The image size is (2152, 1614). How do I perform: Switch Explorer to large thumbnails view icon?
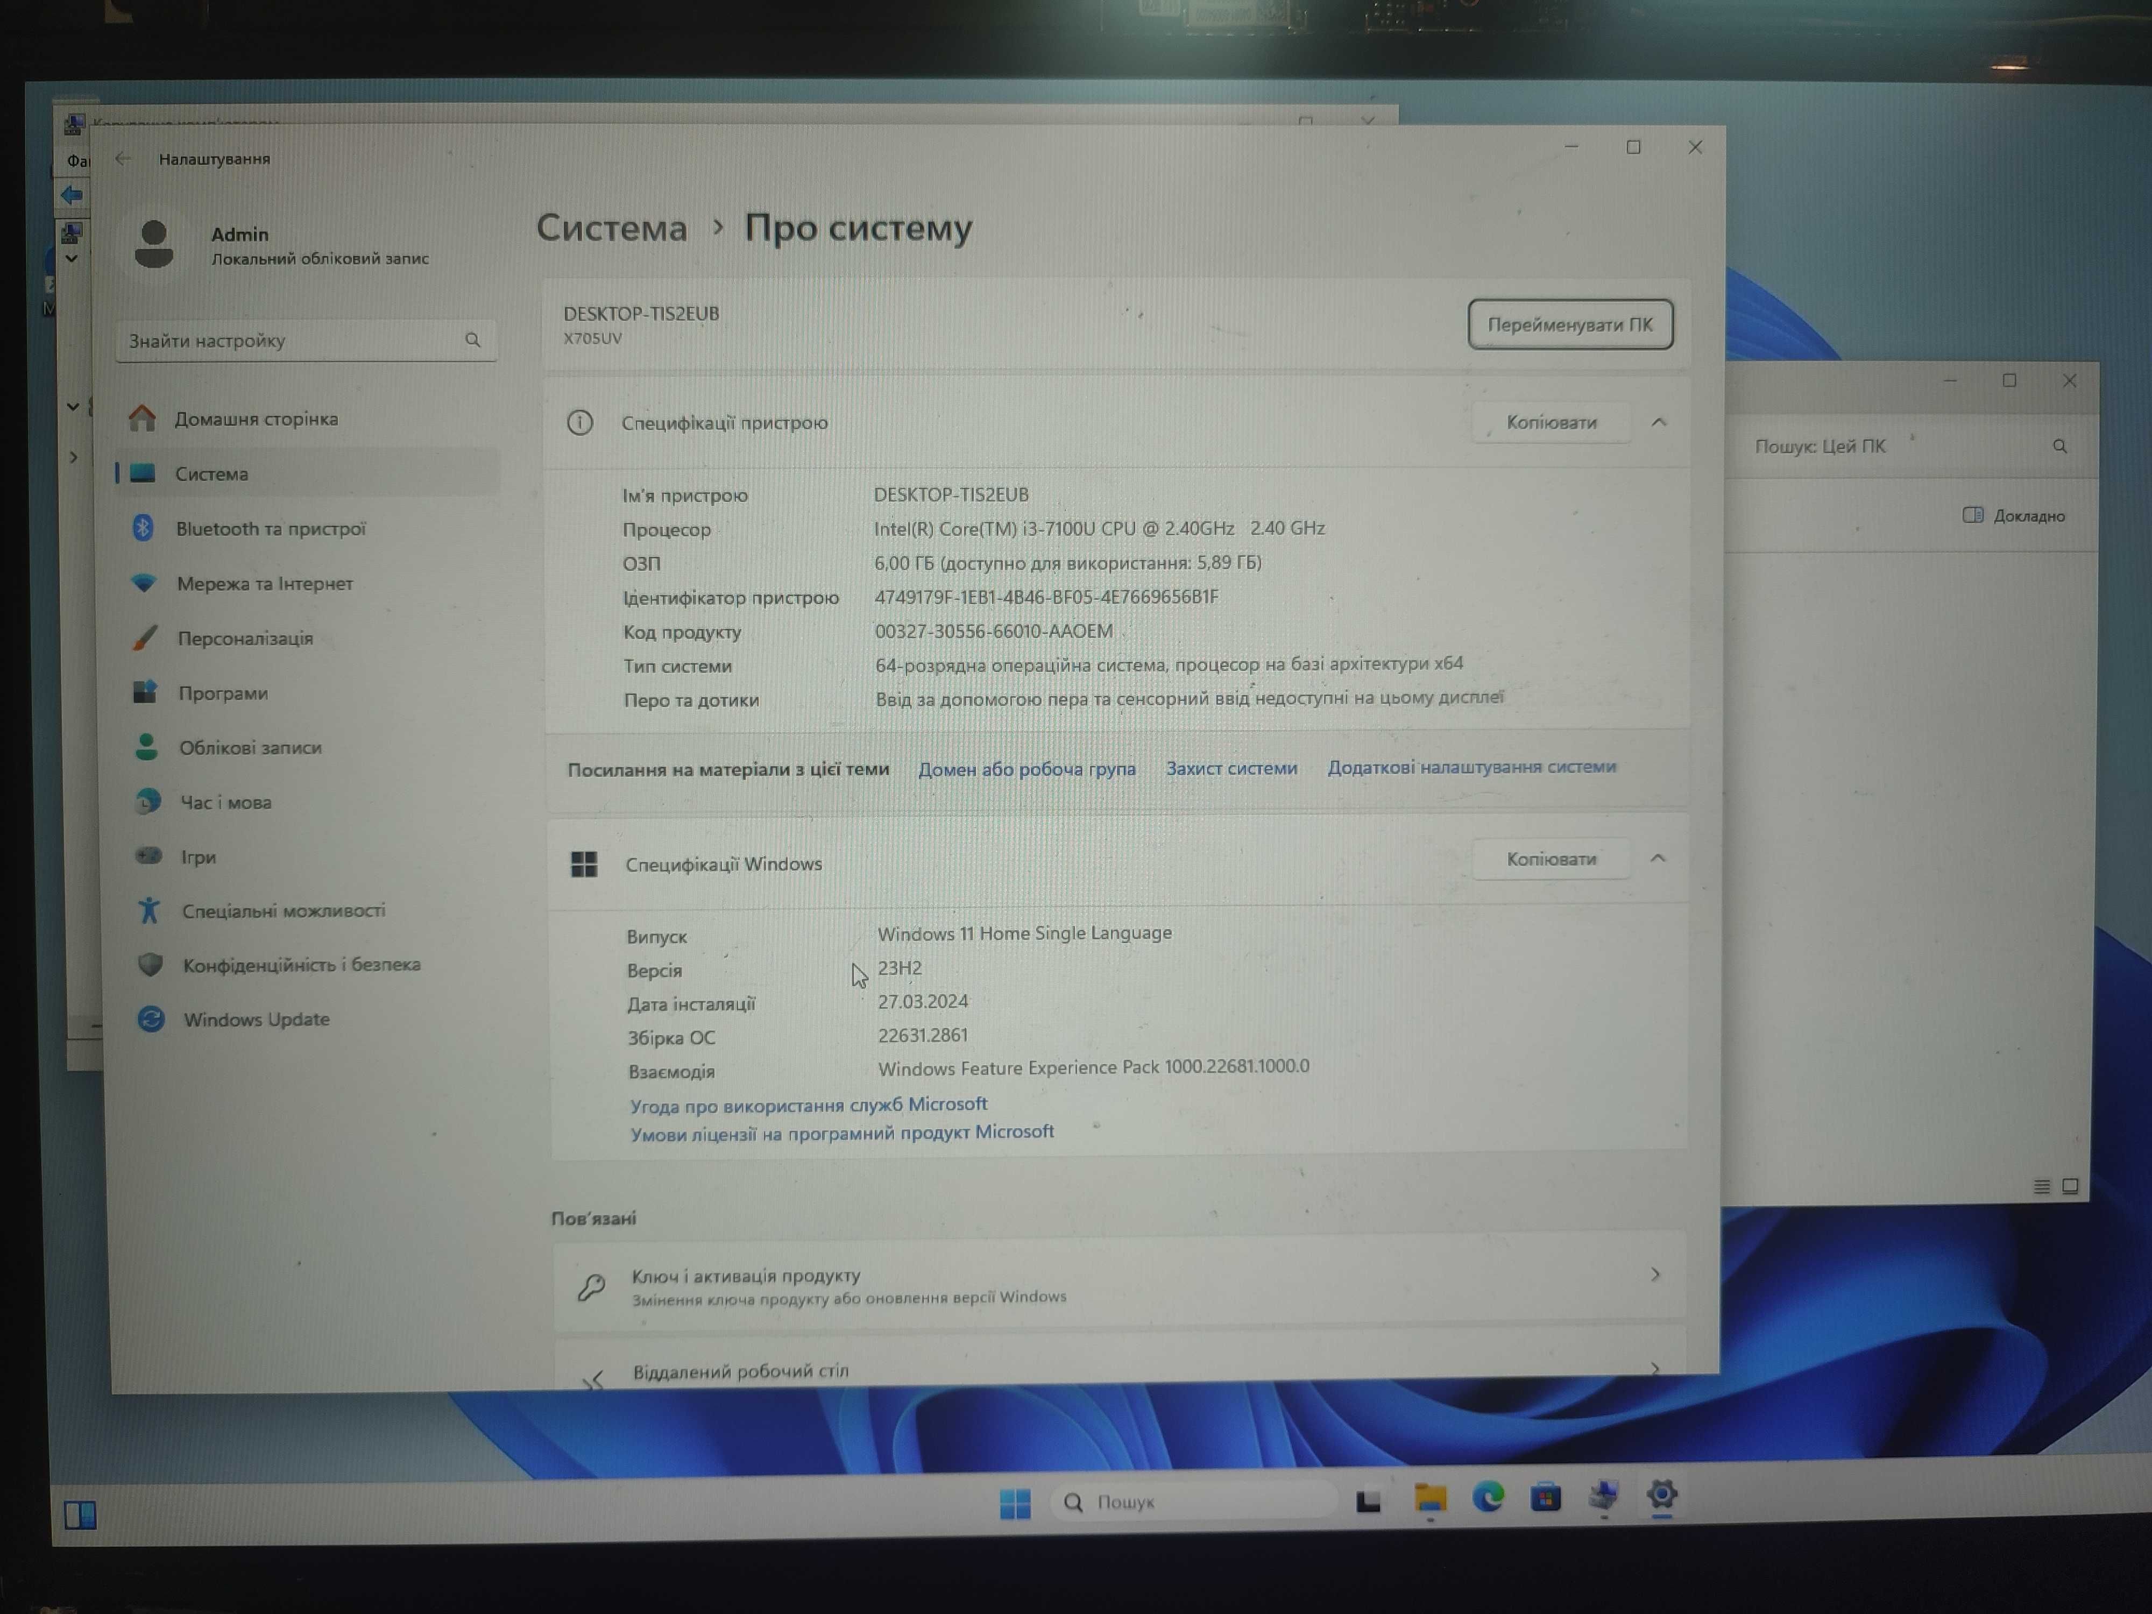[2070, 1186]
